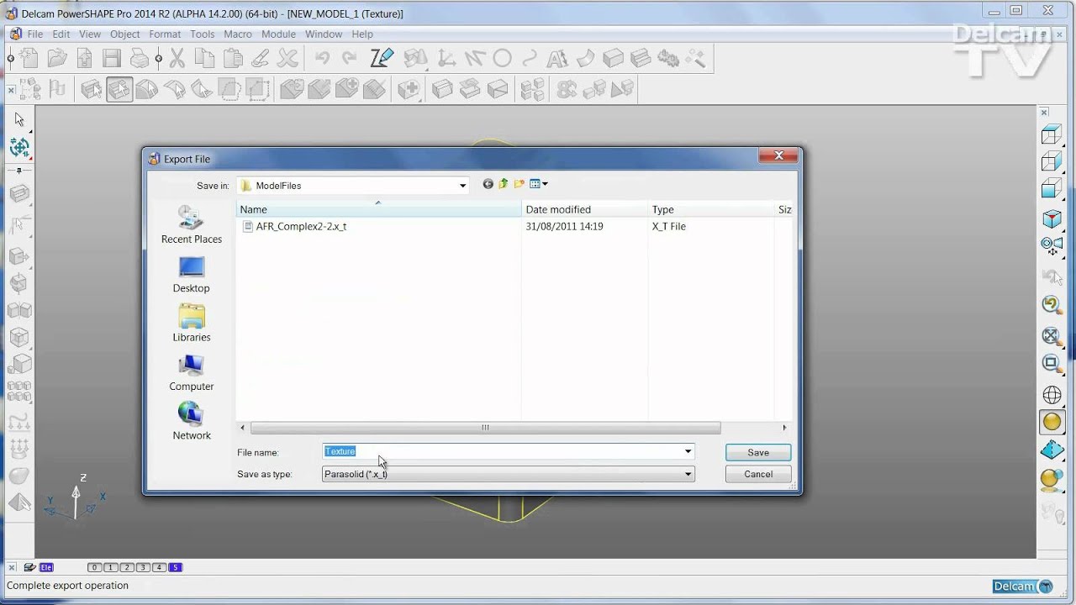Click the Up one level folder icon

coord(504,184)
